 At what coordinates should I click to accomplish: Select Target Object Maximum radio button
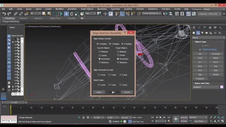pyautogui.click(x=118, y=62)
